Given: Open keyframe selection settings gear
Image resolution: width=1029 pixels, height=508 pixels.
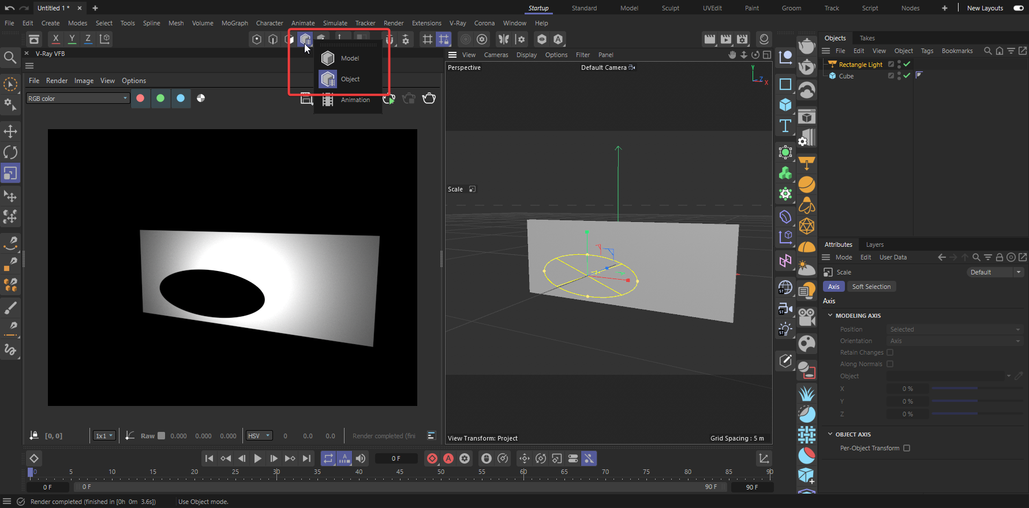Looking at the screenshot, I should pyautogui.click(x=465, y=458).
